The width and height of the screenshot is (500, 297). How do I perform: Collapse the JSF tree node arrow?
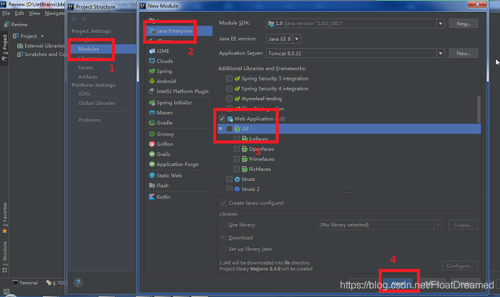pyautogui.click(x=221, y=129)
